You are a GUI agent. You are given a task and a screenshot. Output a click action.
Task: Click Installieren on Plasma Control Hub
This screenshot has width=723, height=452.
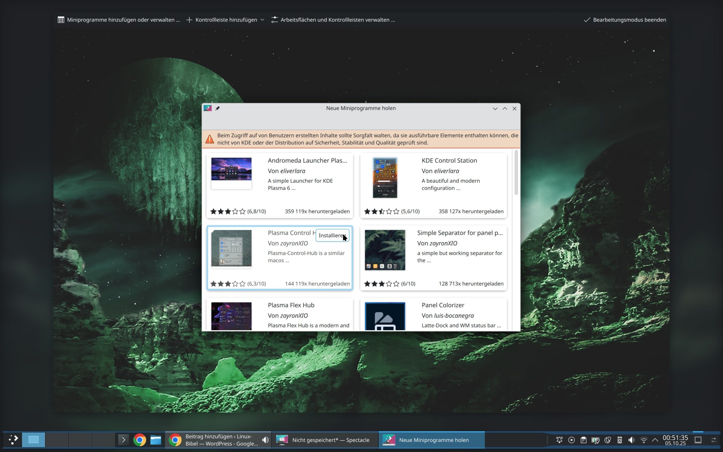click(x=332, y=235)
